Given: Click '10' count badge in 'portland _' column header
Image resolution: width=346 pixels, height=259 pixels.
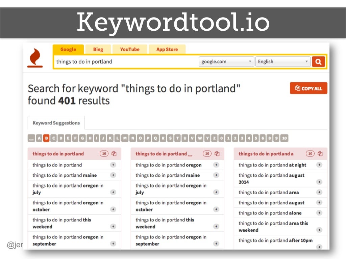Looking at the screenshot, I should tap(207, 153).
